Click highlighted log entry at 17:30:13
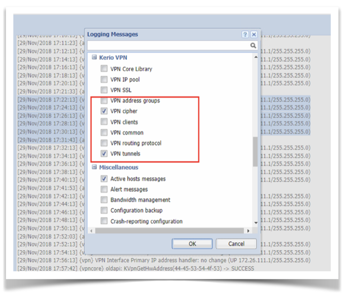The image size is (346, 296). click(51, 132)
